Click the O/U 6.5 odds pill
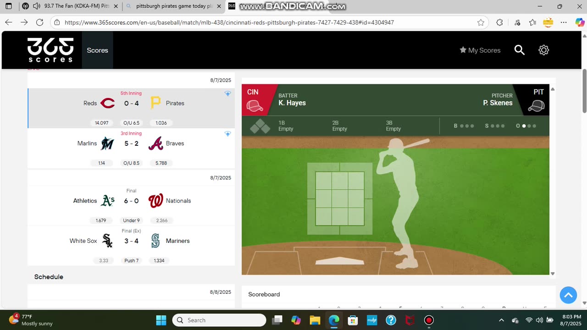The height and width of the screenshot is (330, 587). 131,123
